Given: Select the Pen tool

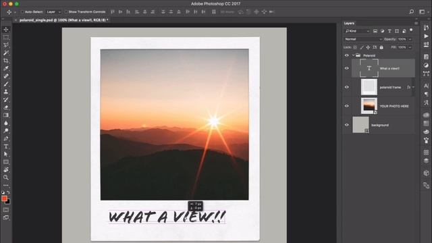Looking at the screenshot, I should pyautogui.click(x=6, y=138).
